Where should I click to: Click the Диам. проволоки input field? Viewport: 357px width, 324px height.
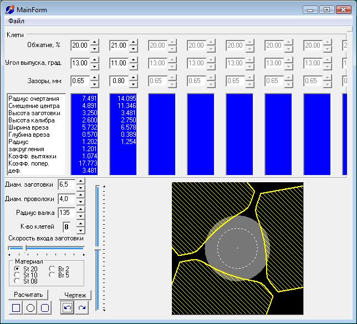[x=67, y=199]
